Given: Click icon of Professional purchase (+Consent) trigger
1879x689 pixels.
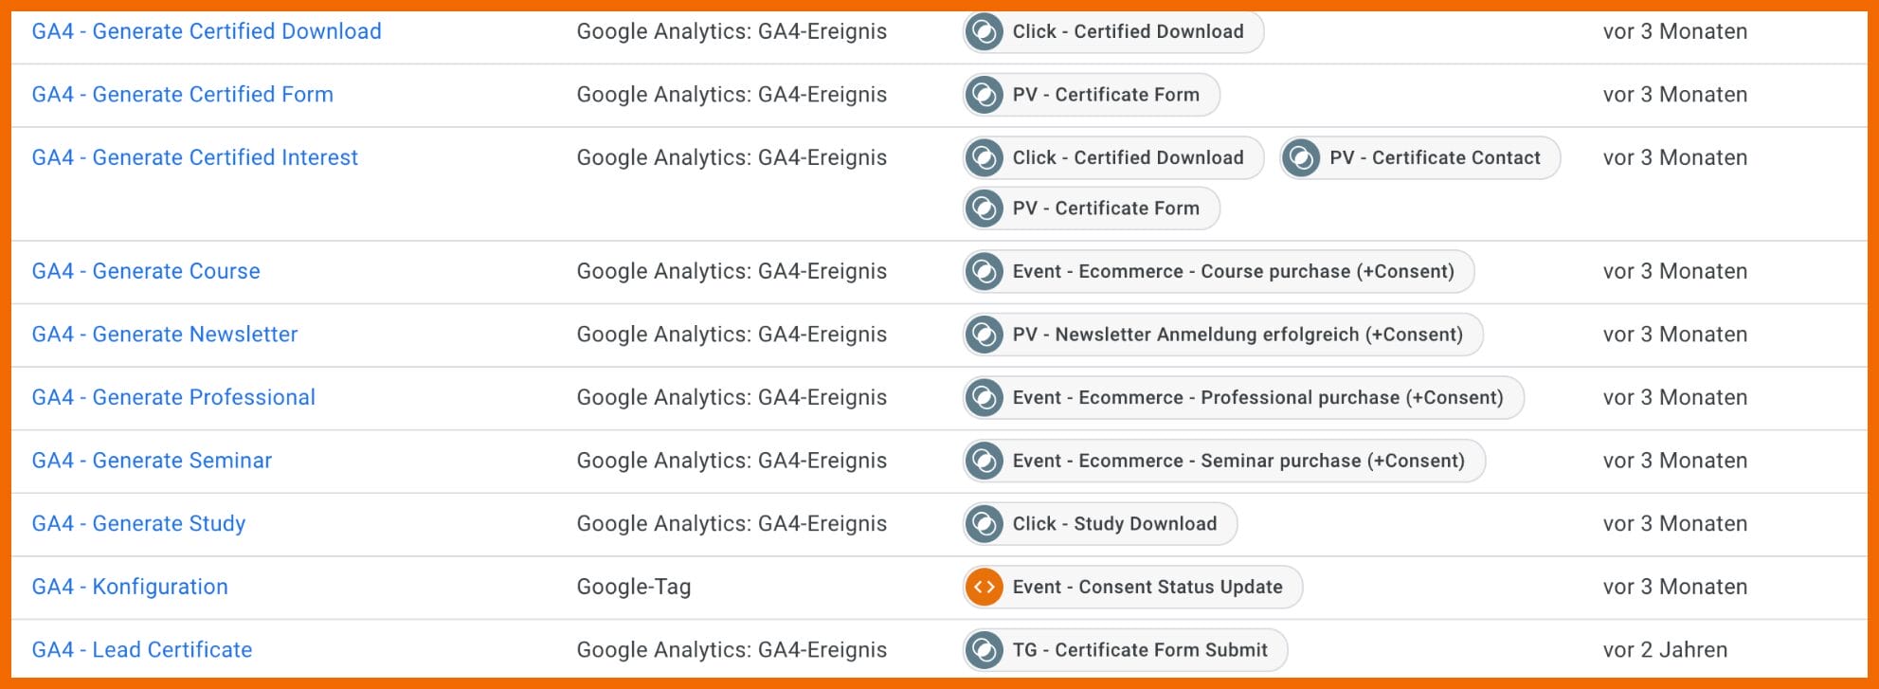Looking at the screenshot, I should [x=985, y=398].
